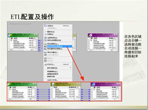Image resolution: width=148 pixels, height=110 pixels.
Task: Choose 导出对象... in the context menu
Action: pos(58,52)
